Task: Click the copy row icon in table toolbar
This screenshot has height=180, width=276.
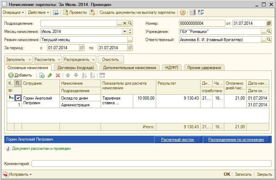Action: coord(42,75)
